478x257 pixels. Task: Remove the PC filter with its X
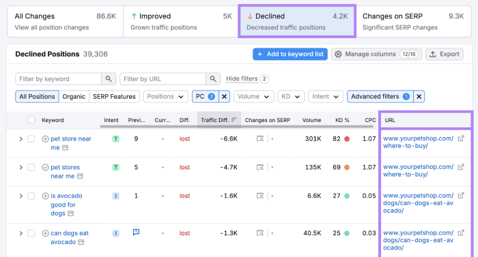[224, 97]
